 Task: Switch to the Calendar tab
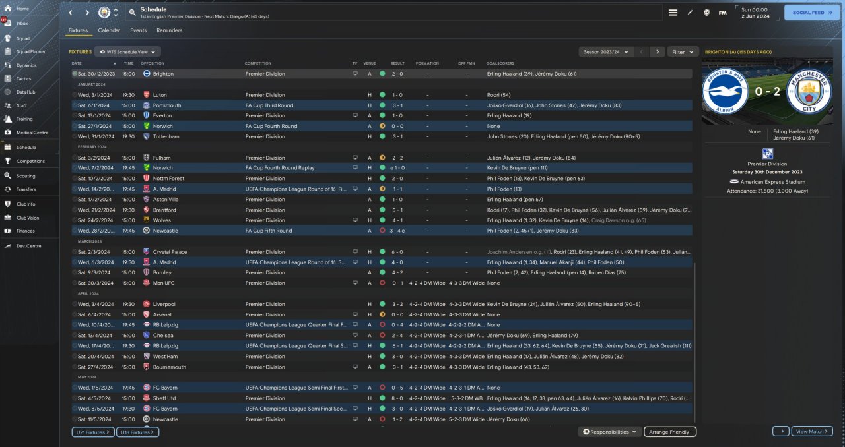tap(109, 30)
